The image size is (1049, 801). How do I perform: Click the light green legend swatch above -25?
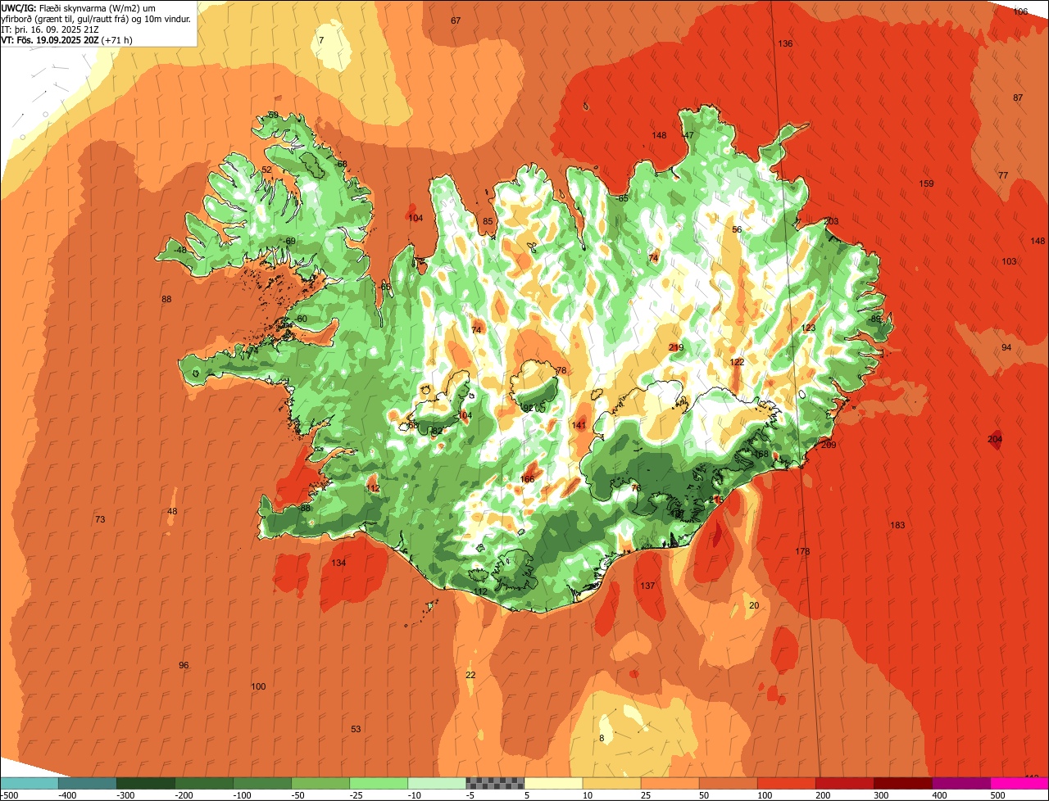tap(379, 783)
